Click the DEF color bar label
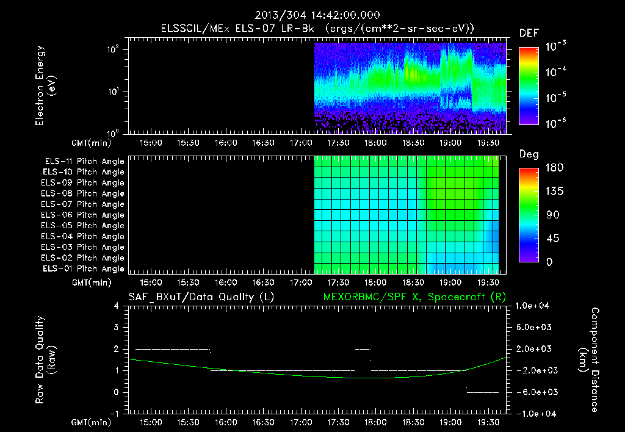Screen dimensions: 625x432 click(529, 33)
